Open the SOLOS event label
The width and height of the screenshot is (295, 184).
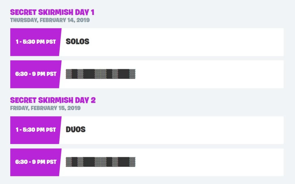click(77, 41)
